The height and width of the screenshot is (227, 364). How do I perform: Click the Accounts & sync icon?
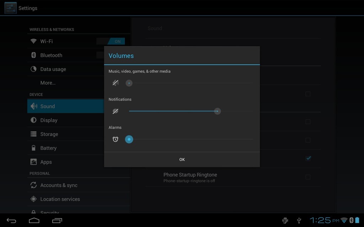pos(33,185)
